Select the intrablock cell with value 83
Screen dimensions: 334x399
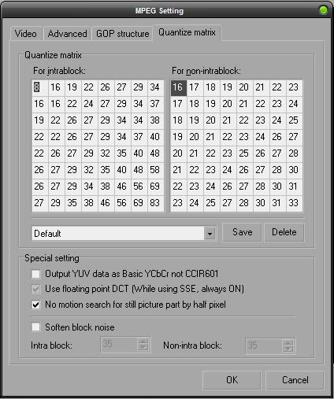point(155,203)
